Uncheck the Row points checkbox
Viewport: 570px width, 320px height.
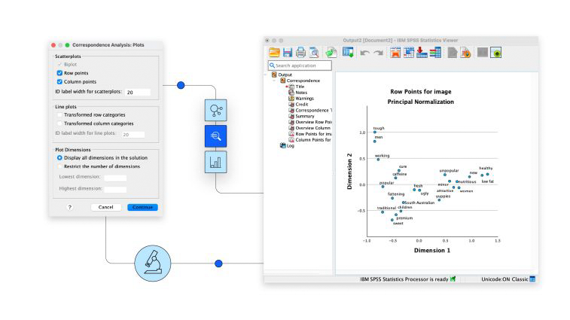tap(59, 73)
